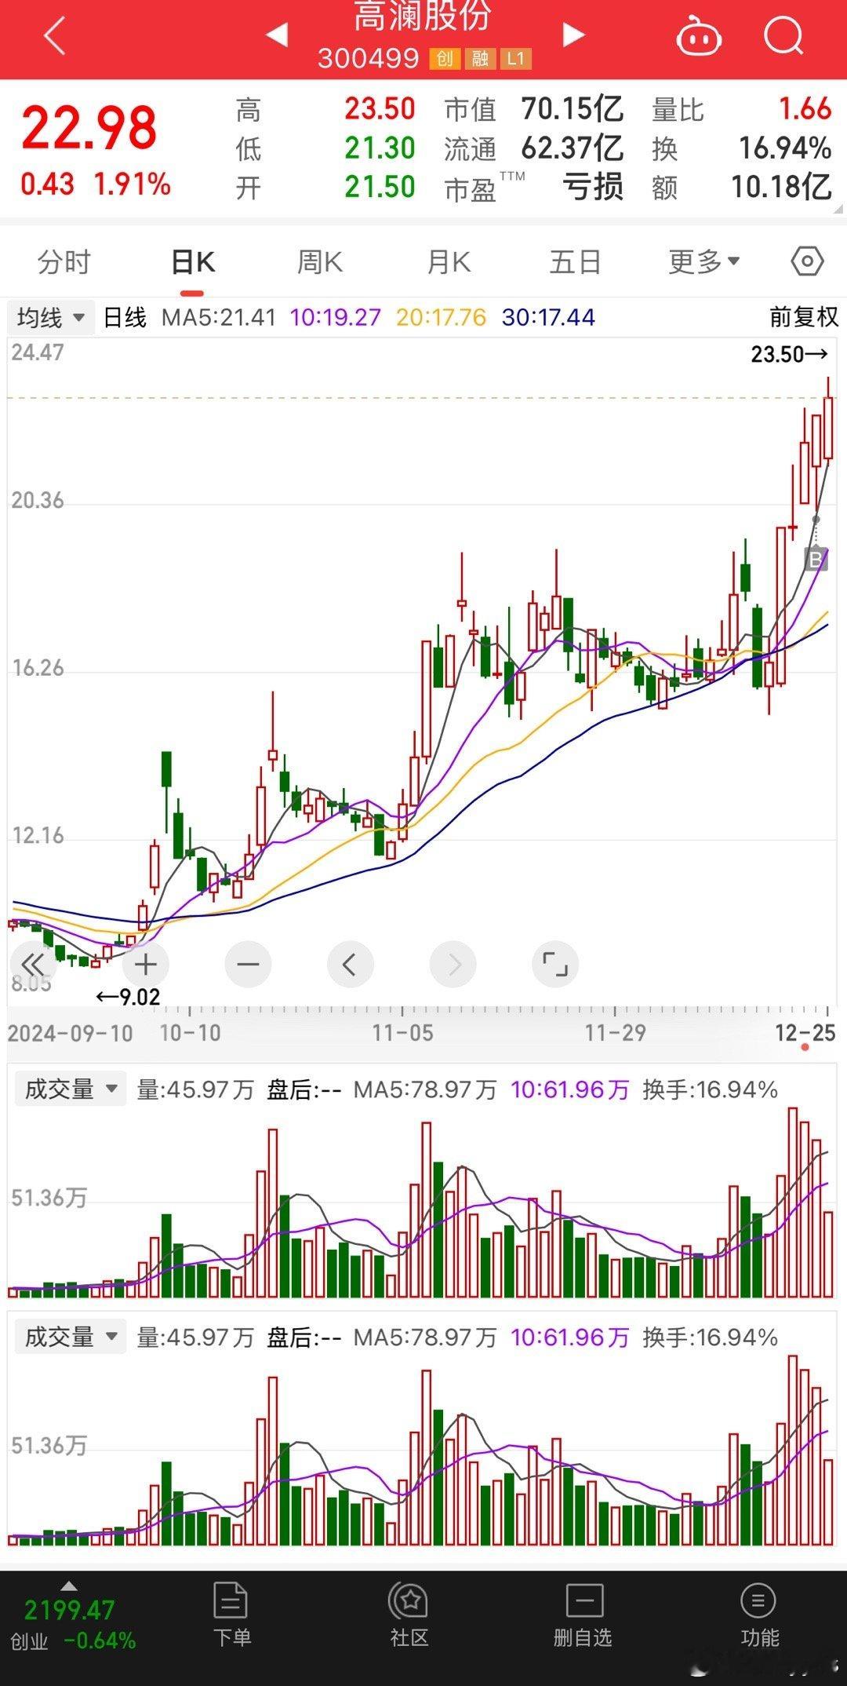Tap date label 2024-09-10 on axis
The height and width of the screenshot is (1686, 847).
tap(71, 1033)
